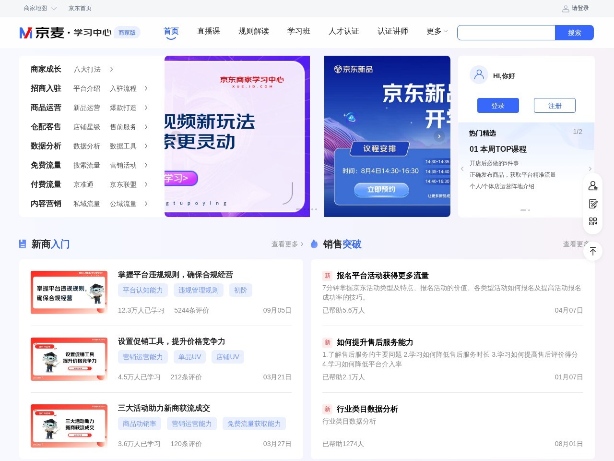The image size is (614, 461).
Task: Open the 认证讲师 tab
Action: [x=393, y=31]
